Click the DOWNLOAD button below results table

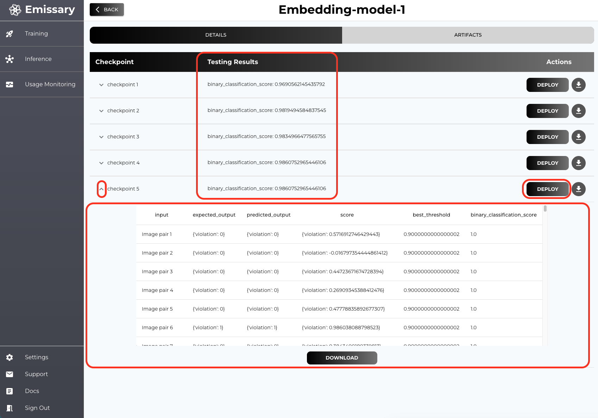click(x=342, y=358)
